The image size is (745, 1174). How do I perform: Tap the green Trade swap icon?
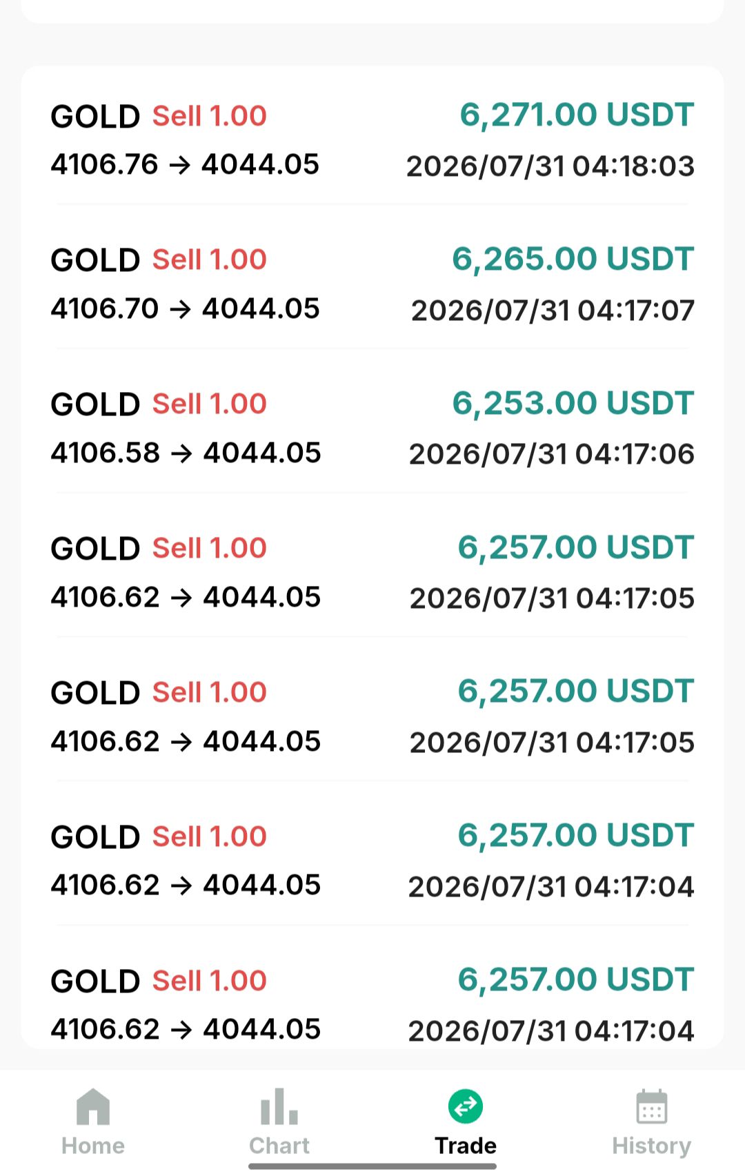[x=466, y=1106]
